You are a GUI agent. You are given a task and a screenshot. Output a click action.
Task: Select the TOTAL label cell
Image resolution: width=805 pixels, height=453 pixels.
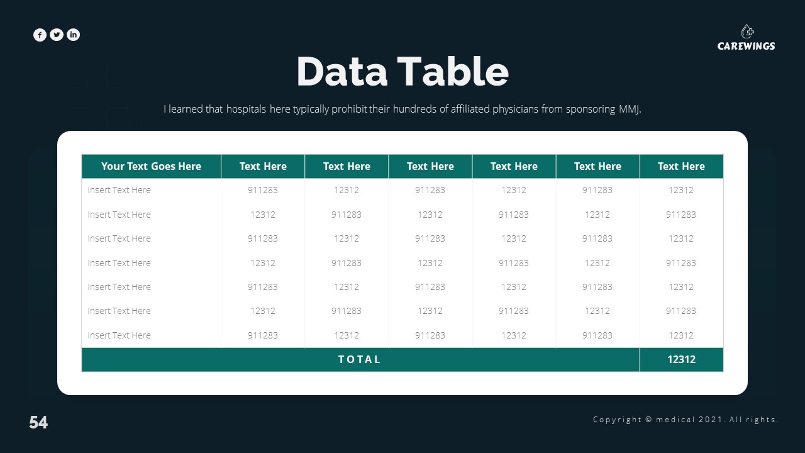point(360,360)
